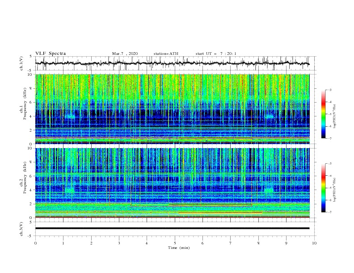Click the ch.2 spectrogram plot
The height and width of the screenshot is (273, 354).
(173, 183)
